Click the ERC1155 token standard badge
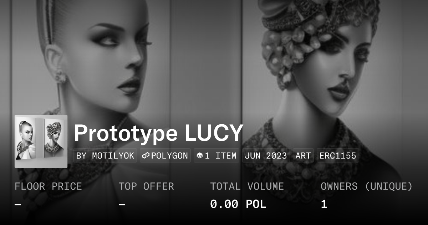 [338, 156]
